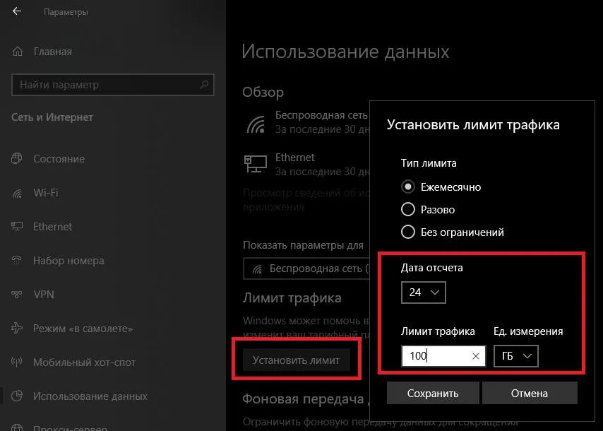Go to Wi-Fi settings
The image size is (603, 431).
point(46,192)
